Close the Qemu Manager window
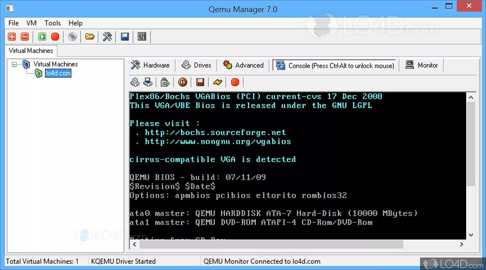486x270 pixels. (469, 6)
